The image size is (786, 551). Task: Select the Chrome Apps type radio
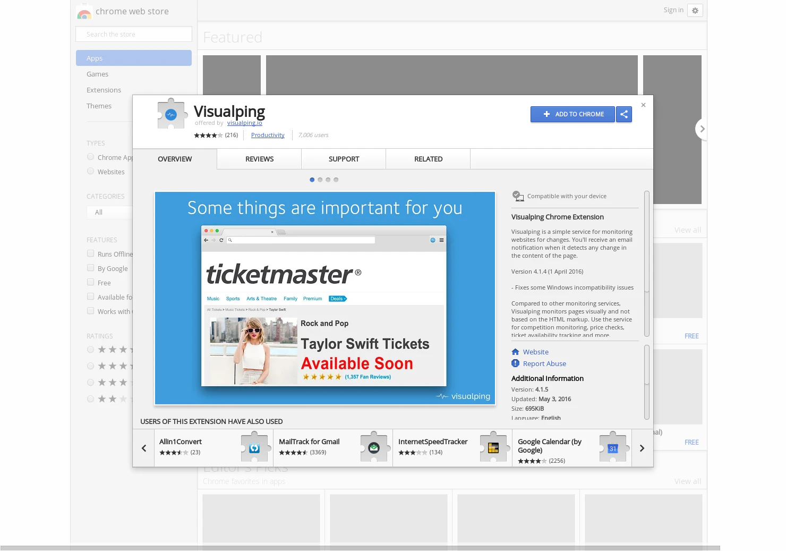(x=91, y=157)
